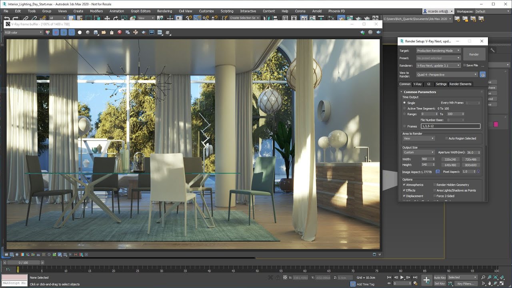Toggle the Atmospherics checkbox
The height and width of the screenshot is (288, 512).
pos(404,185)
